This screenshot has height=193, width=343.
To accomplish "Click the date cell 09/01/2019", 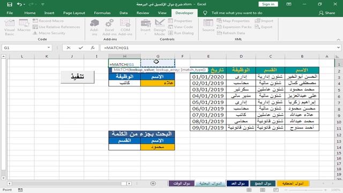I will coord(208,128).
